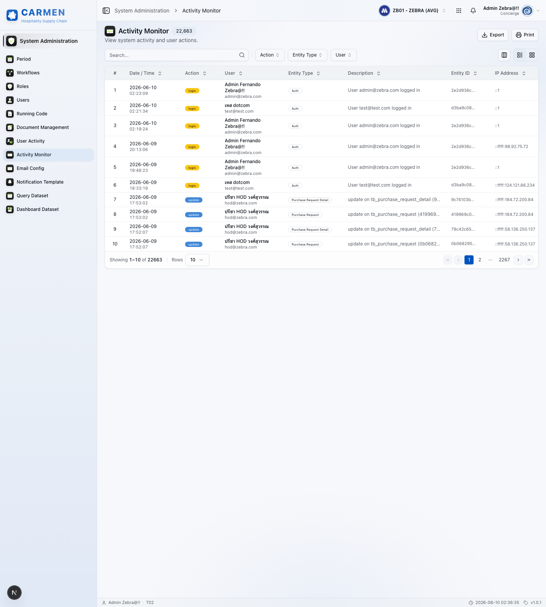Click the Activity Monitor heading icon
Screen dimensions: 546x607
110,31
